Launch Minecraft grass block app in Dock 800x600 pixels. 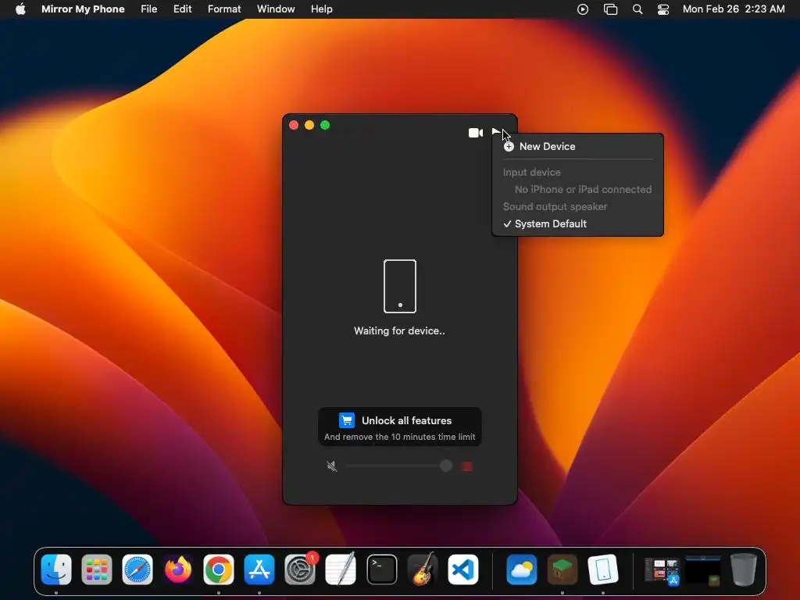562,570
